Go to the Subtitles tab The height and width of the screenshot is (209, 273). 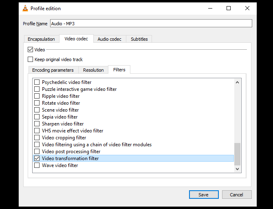[x=139, y=39]
